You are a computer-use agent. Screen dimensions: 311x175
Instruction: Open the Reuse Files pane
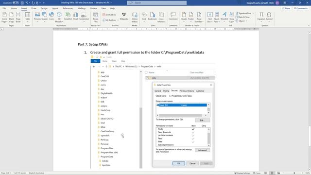click(x=96, y=17)
